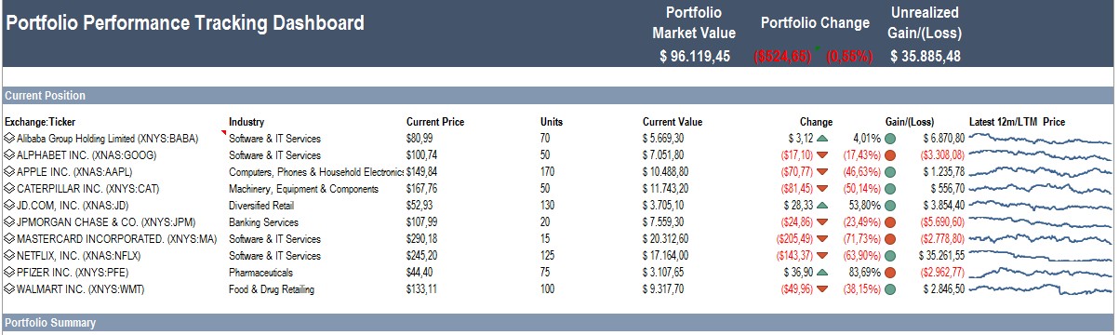Click the stock icon next to APPLE INC.
The height and width of the screenshot is (335, 1119).
(x=9, y=172)
